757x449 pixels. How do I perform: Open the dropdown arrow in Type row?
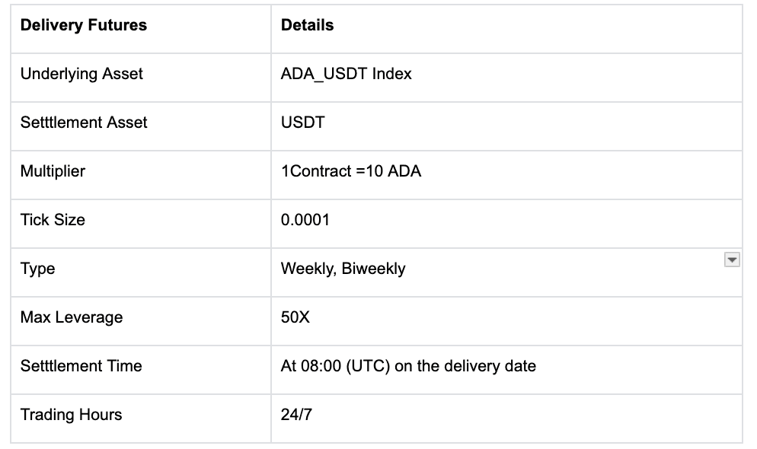tap(732, 260)
